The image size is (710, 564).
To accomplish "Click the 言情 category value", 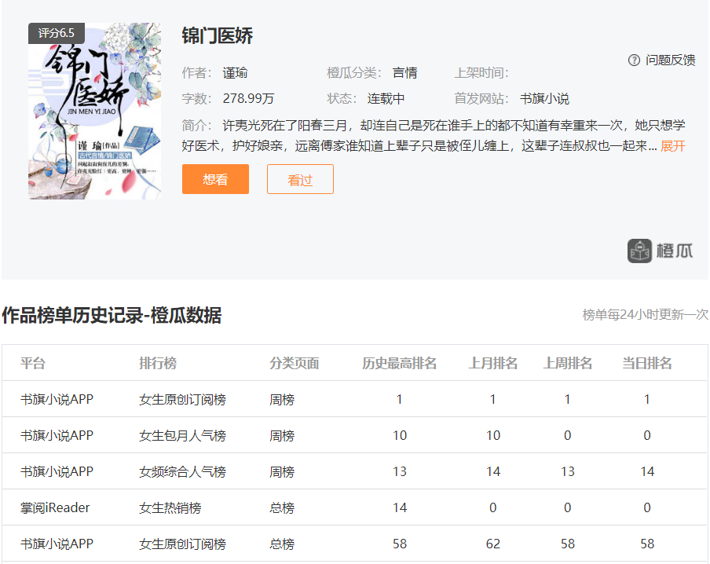I will [x=404, y=73].
